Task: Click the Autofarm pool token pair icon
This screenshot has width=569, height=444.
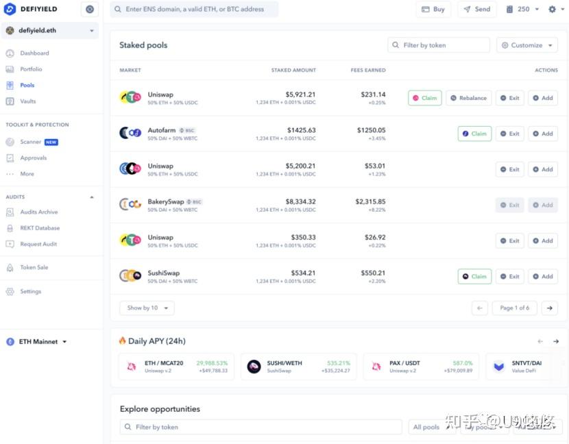Action: [x=130, y=133]
